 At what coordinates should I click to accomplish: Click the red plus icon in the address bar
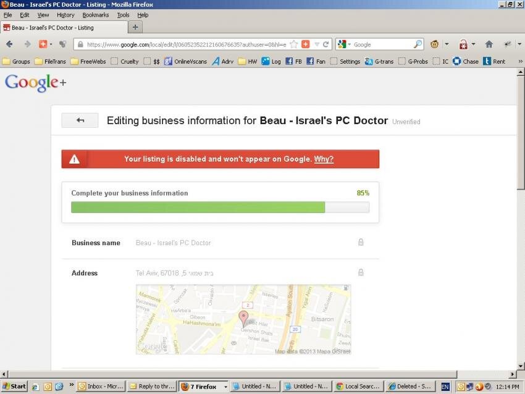click(305, 44)
